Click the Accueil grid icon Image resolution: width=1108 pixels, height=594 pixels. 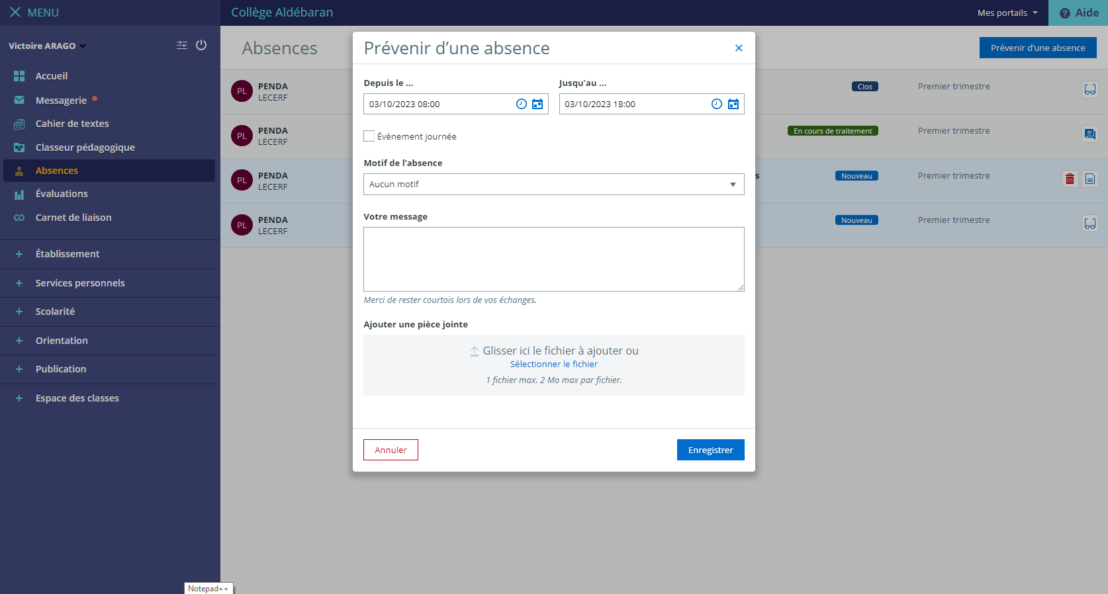coord(19,76)
